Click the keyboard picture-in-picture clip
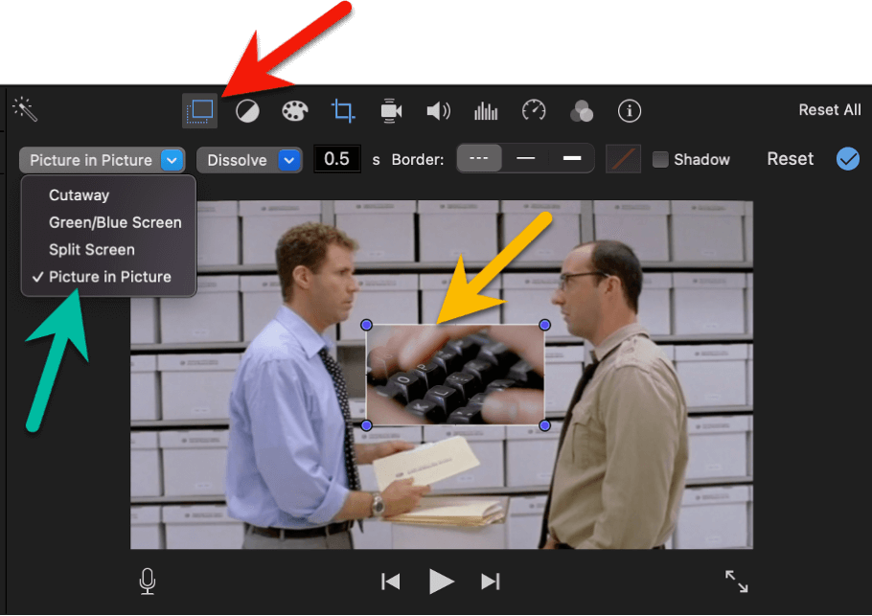Screen dimensions: 872x616 click(x=455, y=375)
